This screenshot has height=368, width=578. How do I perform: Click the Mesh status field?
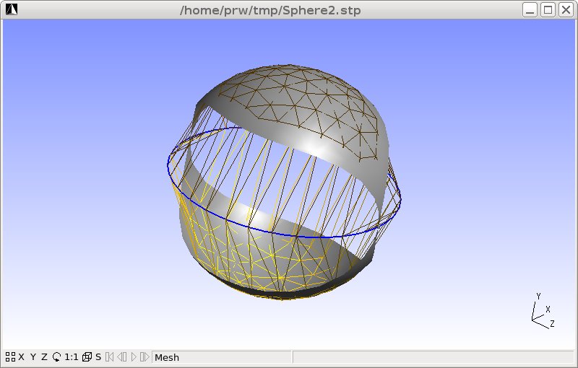tap(223, 357)
